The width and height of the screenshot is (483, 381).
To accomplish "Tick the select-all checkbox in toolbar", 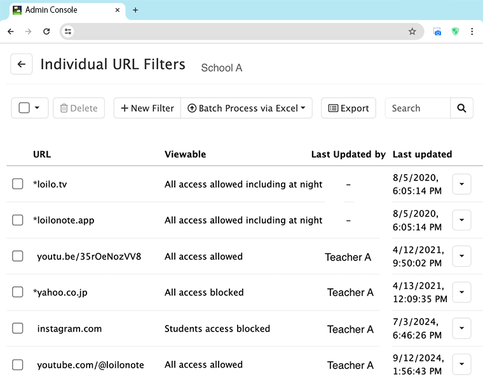I will (x=24, y=108).
